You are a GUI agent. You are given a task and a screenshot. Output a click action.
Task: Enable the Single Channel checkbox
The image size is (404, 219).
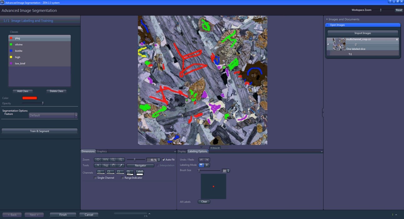(95, 178)
